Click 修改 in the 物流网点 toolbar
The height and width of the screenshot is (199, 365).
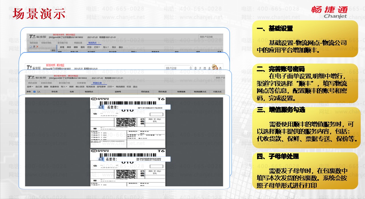[69, 47]
